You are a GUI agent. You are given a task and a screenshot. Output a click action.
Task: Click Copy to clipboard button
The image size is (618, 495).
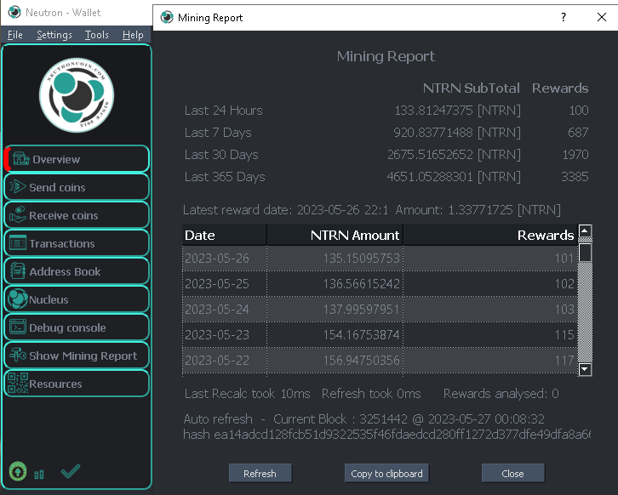point(386,473)
